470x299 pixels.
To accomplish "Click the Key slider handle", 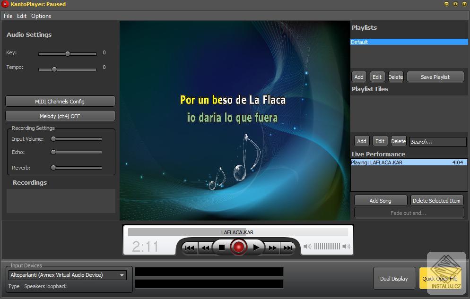I will (x=68, y=54).
